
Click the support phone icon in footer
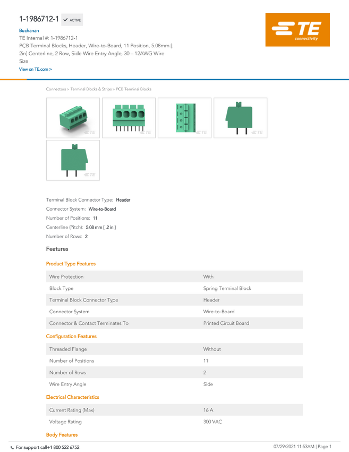pos(12,448)
